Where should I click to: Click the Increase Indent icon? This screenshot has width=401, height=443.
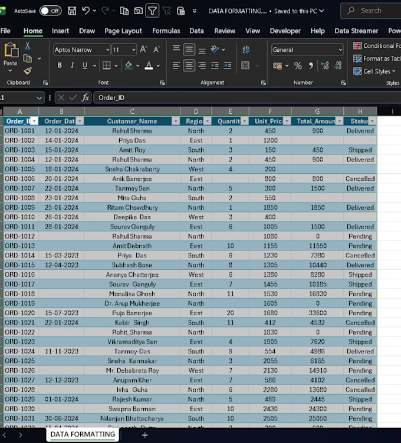tap(228, 65)
